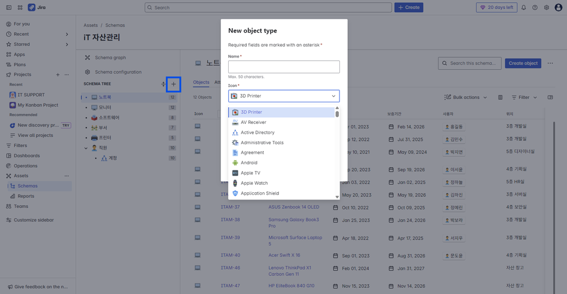The height and width of the screenshot is (294, 567).
Task: Select the highlighted 3D Printer option
Action: tap(281, 112)
